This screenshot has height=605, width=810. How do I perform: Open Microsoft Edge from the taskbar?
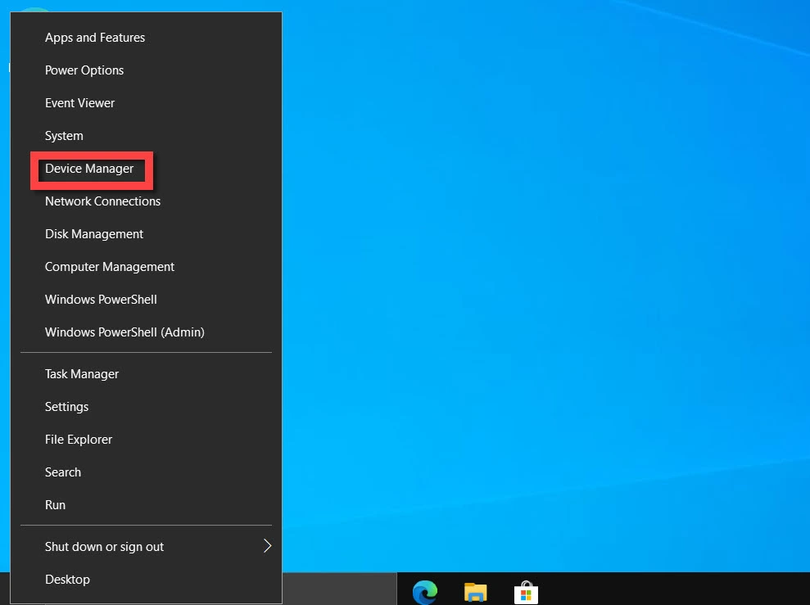[425, 592]
